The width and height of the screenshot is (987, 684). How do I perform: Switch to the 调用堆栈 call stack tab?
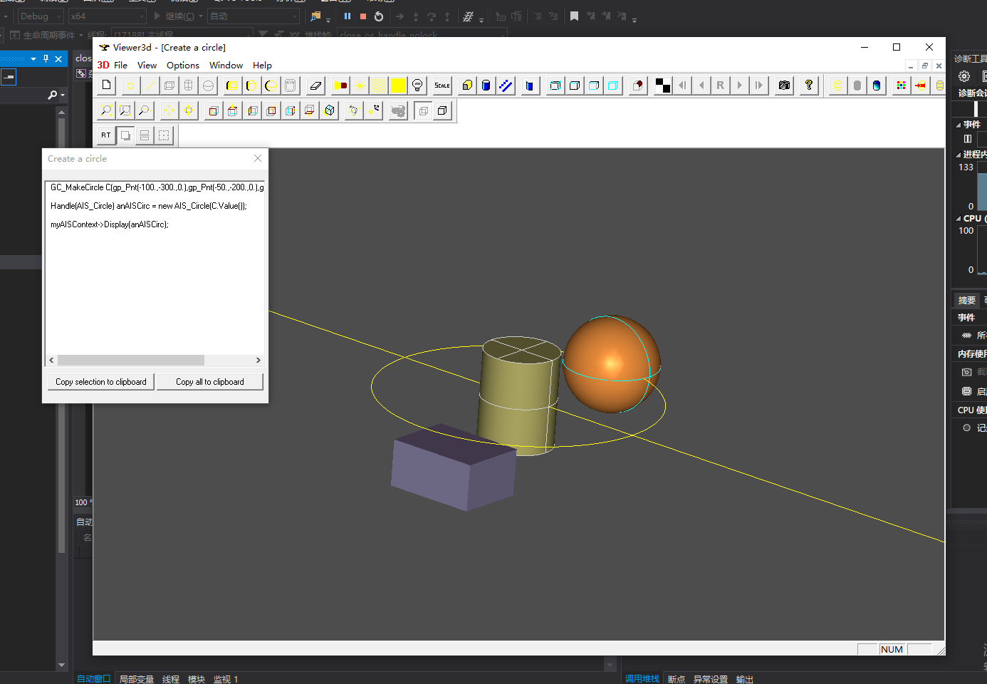point(642,679)
